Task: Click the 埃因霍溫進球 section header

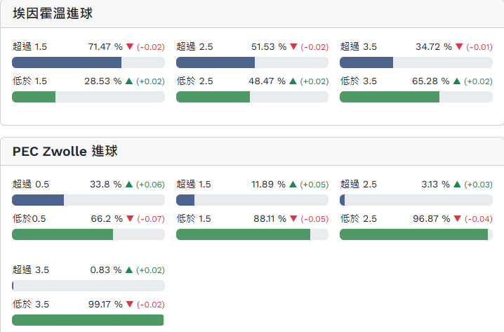Action: [x=53, y=13]
